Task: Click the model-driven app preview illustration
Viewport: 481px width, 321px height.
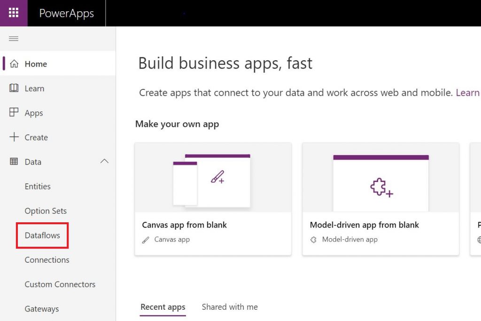Action: pos(380,178)
